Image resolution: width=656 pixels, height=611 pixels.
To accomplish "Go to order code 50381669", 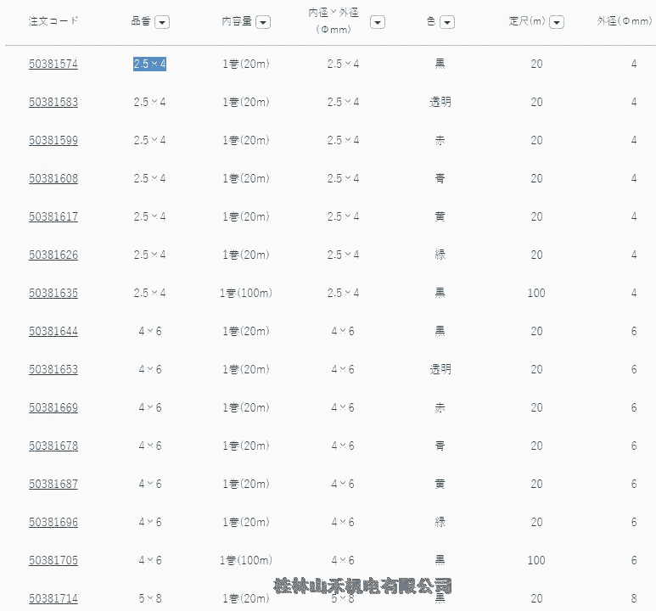I will coord(53,407).
